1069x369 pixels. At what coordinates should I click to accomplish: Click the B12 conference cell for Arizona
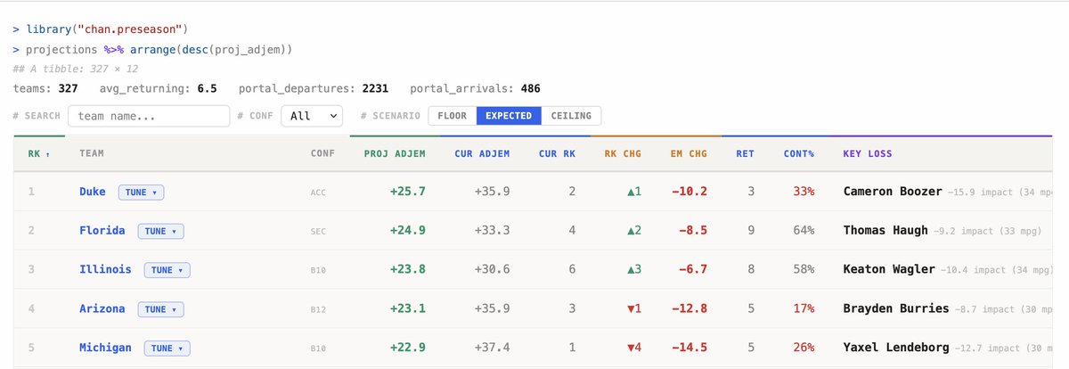tap(319, 309)
